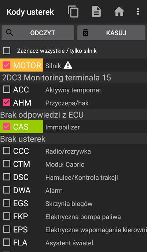The image size is (147, 252).
Task: Tap the warning triangle beside Silnik
Action: 68,66
